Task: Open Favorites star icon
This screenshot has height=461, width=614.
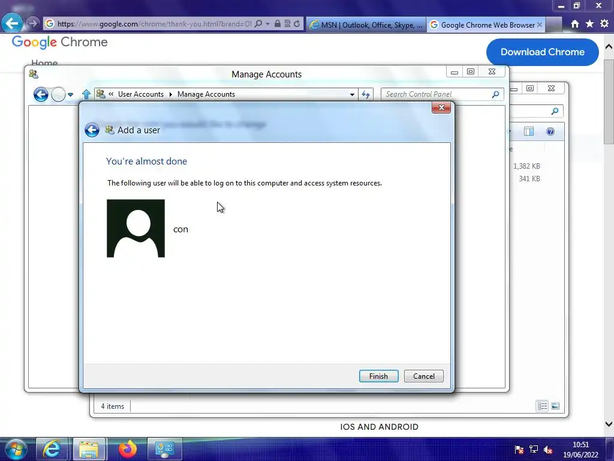Action: [589, 24]
